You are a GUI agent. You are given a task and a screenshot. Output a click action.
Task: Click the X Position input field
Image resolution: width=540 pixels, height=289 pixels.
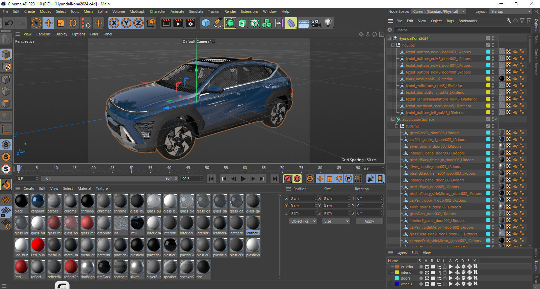[304, 198]
